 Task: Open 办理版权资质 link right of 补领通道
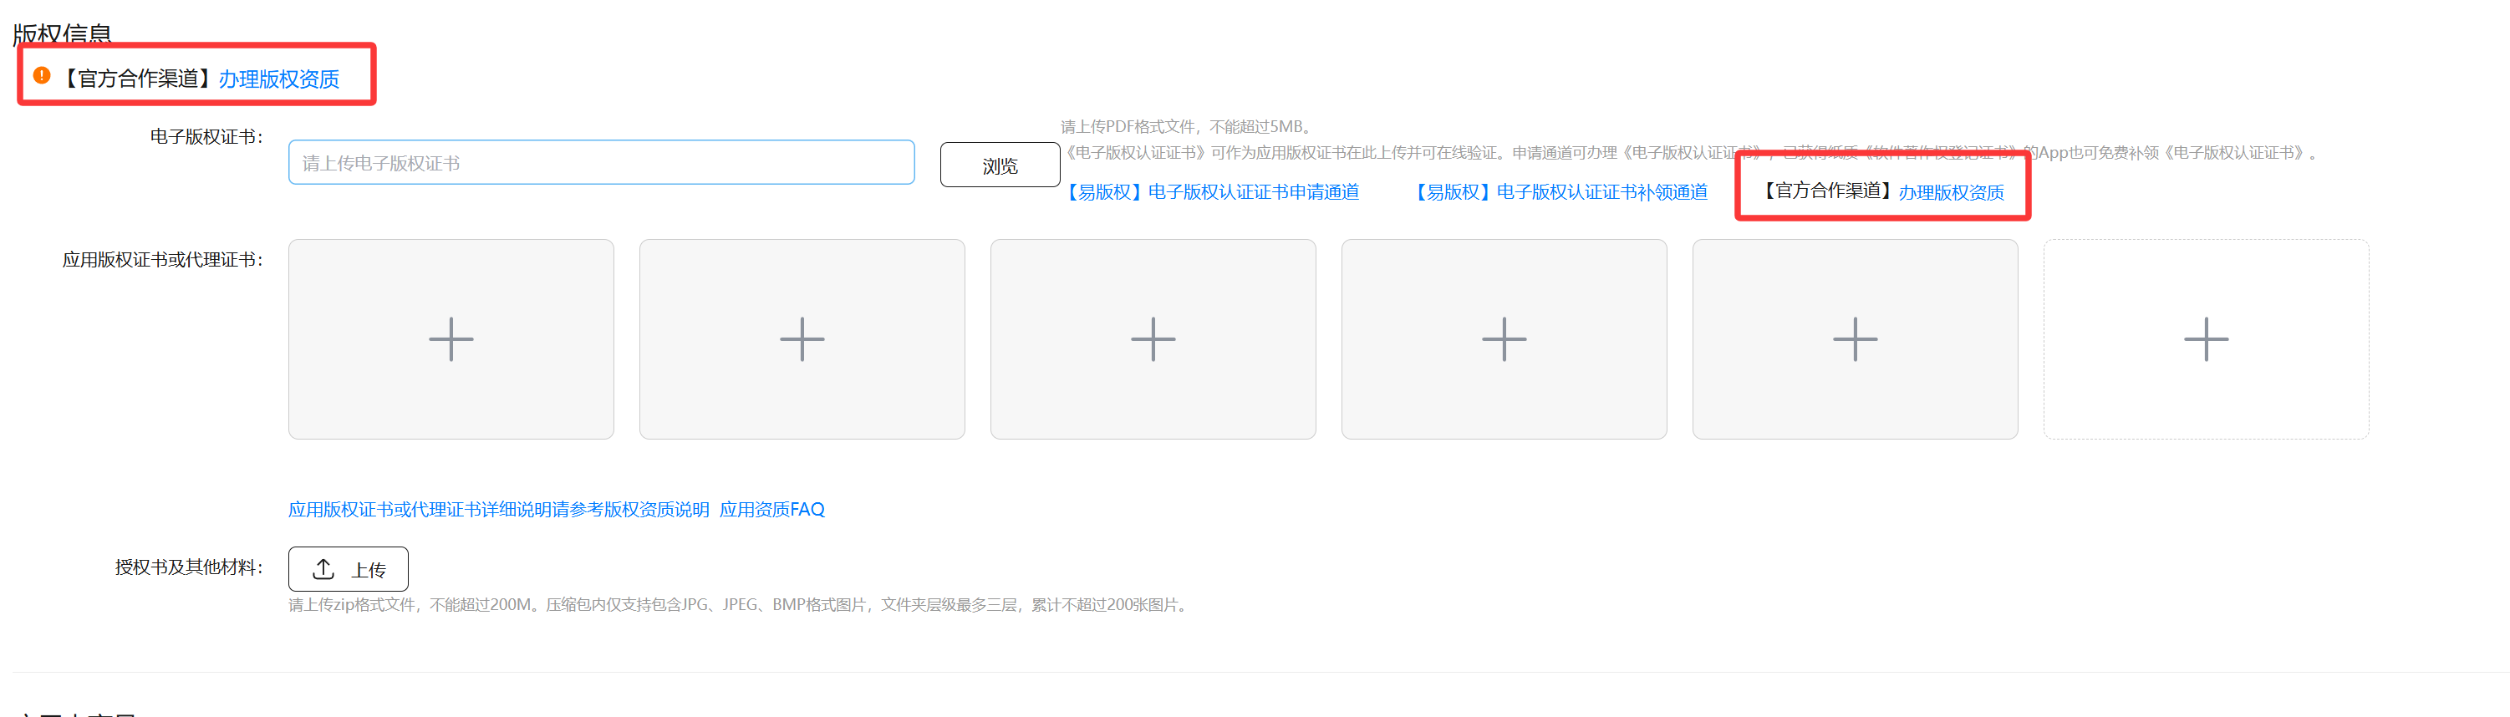tap(1951, 192)
